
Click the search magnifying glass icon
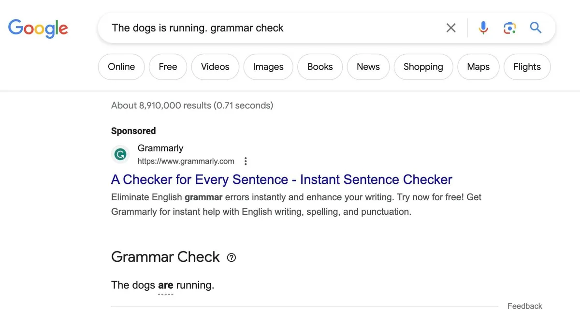click(536, 28)
